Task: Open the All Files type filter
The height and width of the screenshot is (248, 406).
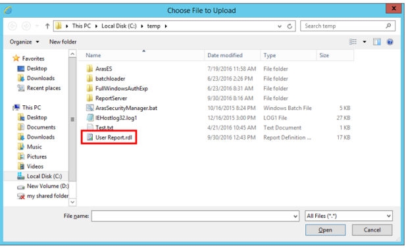Action: pyautogui.click(x=349, y=216)
